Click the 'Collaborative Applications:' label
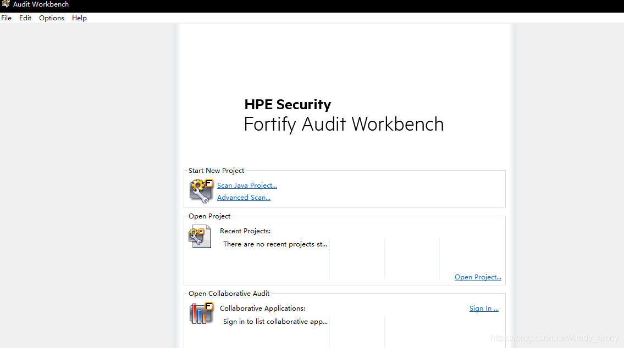Viewport: 624px width, 348px height. 263,308
